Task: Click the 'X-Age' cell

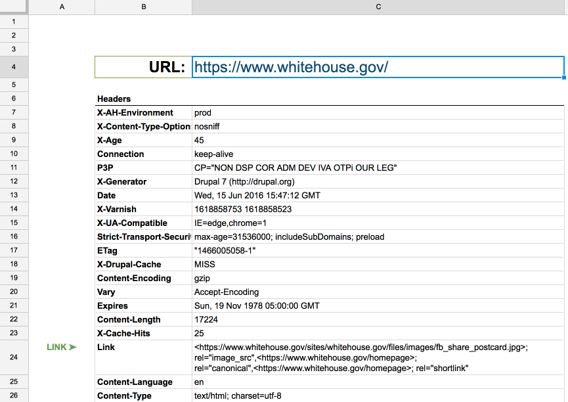Action: click(x=143, y=141)
